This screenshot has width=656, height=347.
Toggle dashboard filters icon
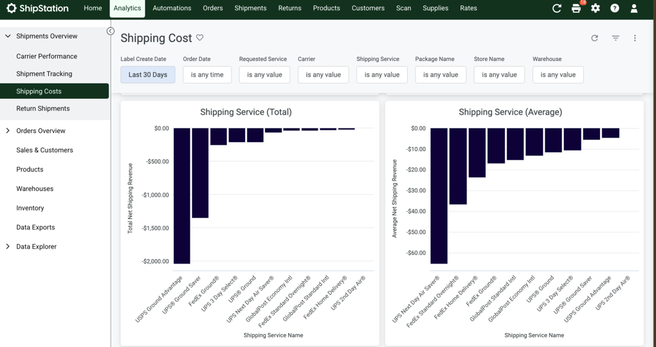pyautogui.click(x=615, y=38)
